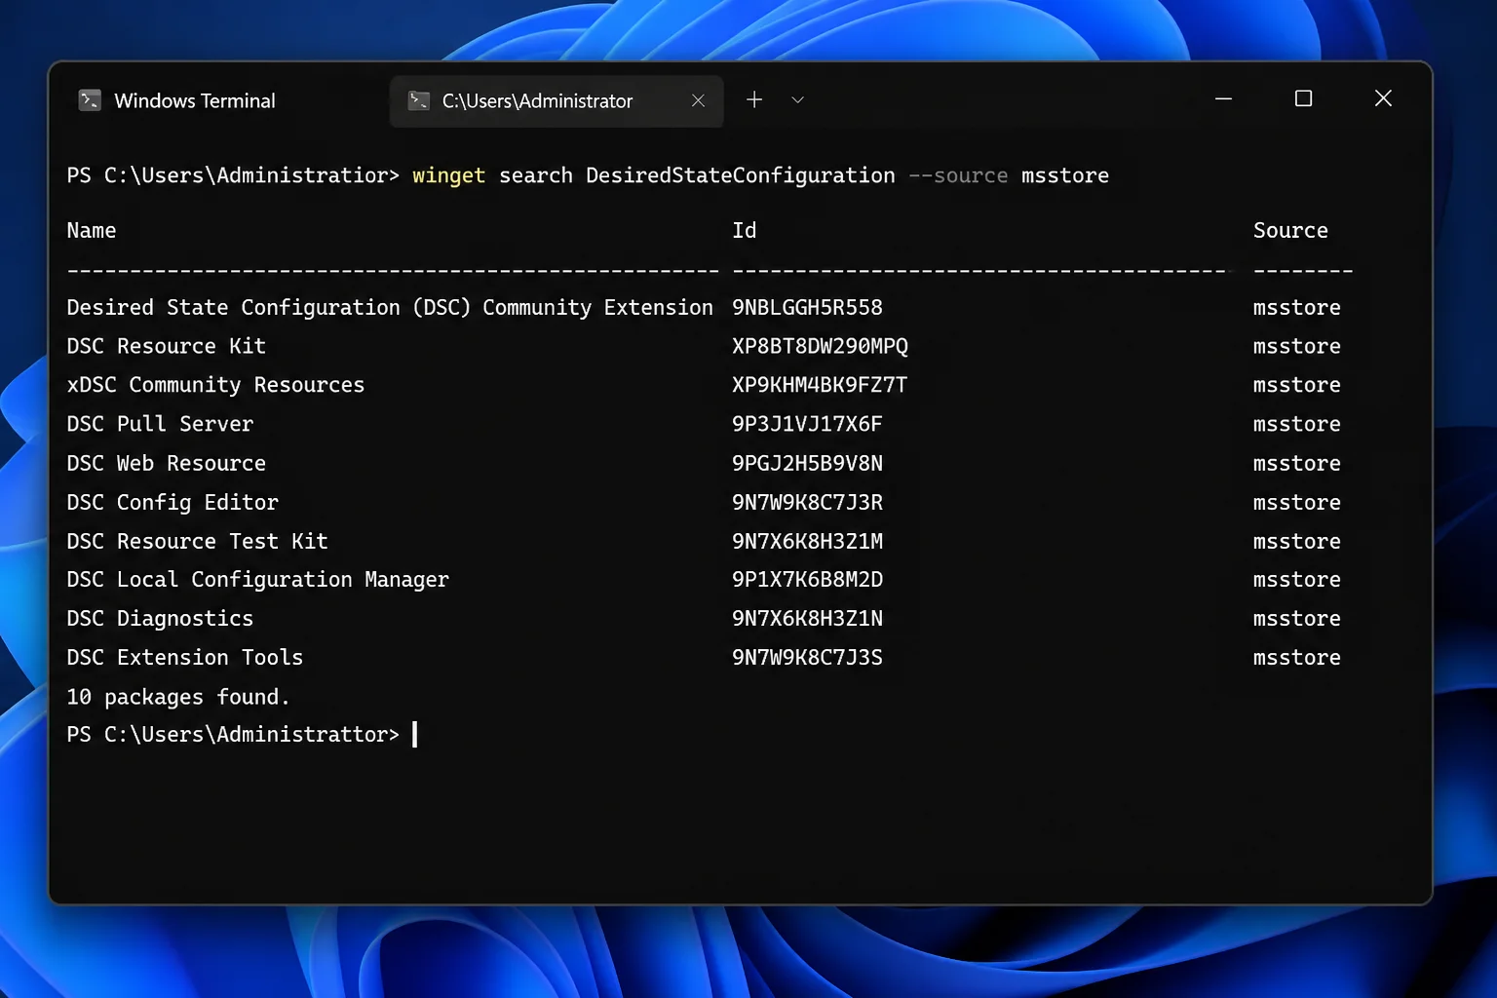Select the 'DSC Config Editor' package name

(x=173, y=503)
